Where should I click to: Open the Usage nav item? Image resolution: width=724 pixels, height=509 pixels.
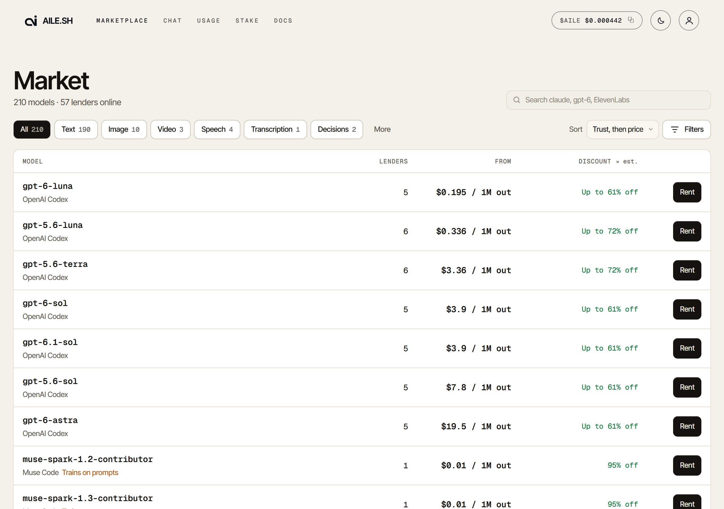pyautogui.click(x=208, y=20)
